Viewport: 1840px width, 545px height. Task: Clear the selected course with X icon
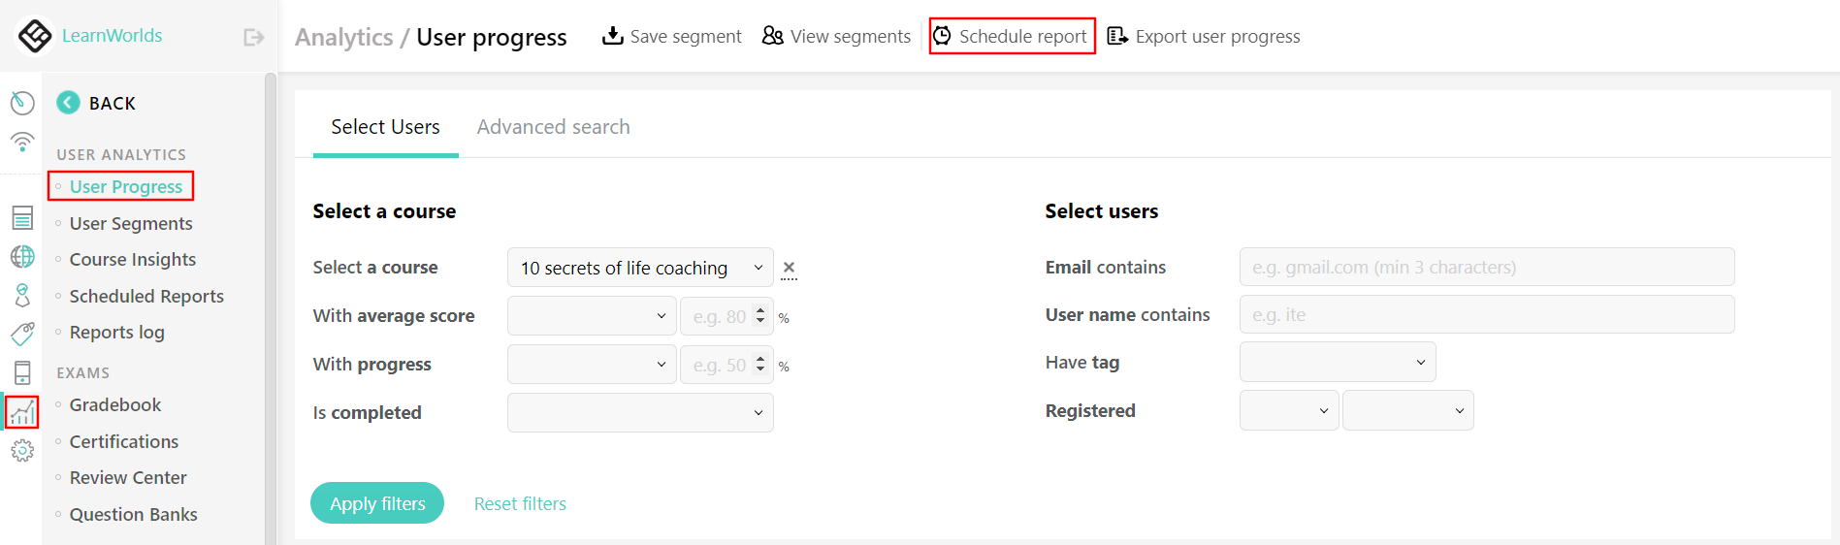click(789, 268)
